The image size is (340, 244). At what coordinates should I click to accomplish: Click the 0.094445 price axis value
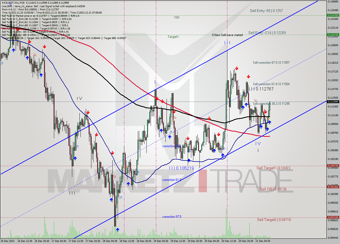pos(333,238)
